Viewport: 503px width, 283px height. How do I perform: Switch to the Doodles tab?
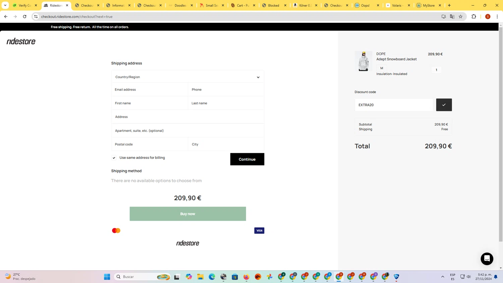point(180,5)
